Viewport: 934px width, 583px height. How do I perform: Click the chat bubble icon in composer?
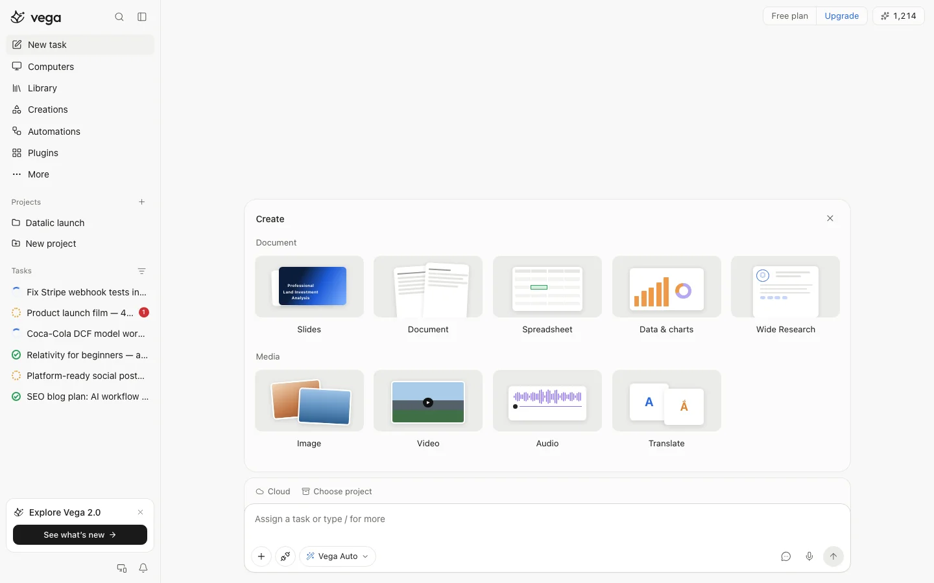pyautogui.click(x=786, y=556)
